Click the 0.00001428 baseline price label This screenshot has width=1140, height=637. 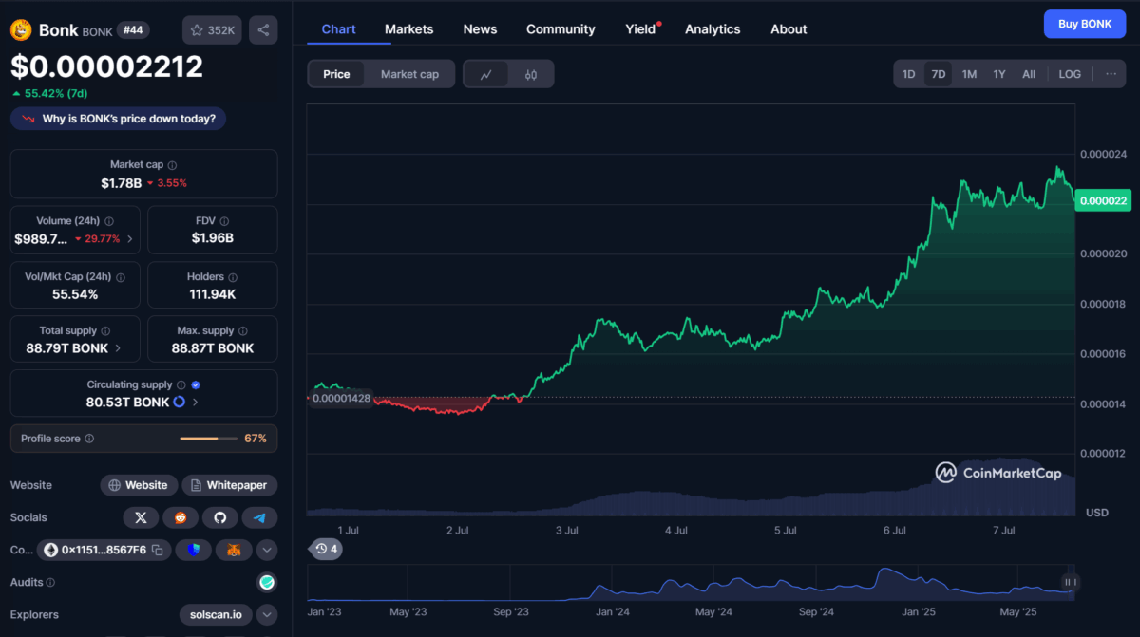(x=342, y=398)
